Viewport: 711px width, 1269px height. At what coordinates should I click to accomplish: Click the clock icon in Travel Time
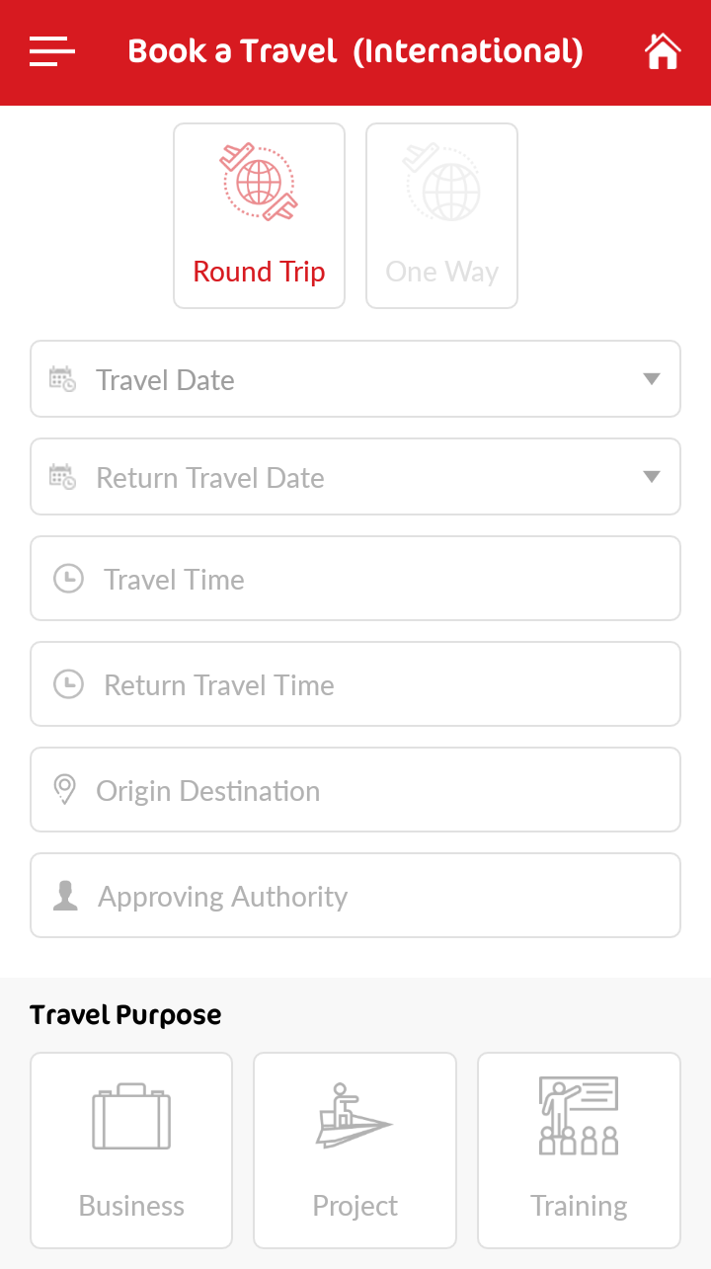pos(68,579)
